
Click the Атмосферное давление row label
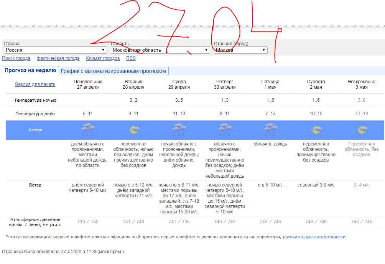tap(35, 222)
